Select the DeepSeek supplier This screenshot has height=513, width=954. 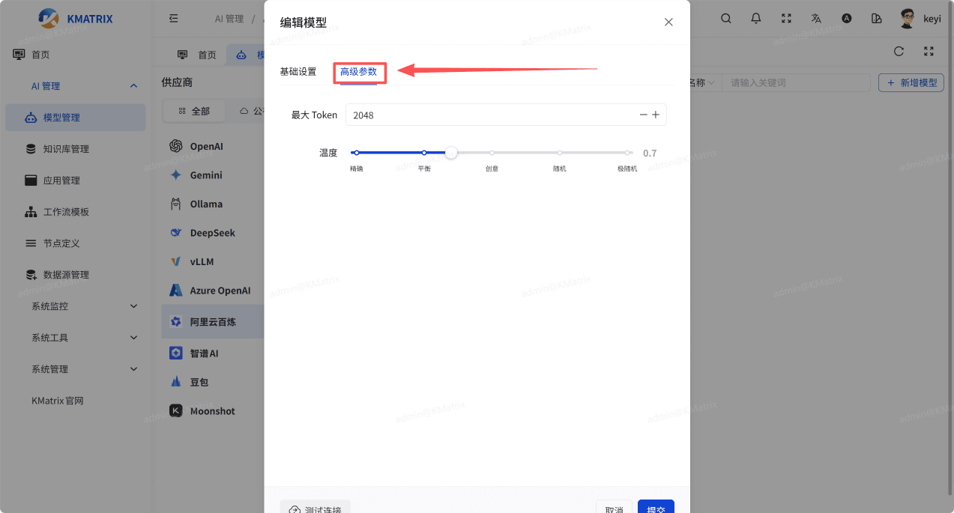[212, 233]
